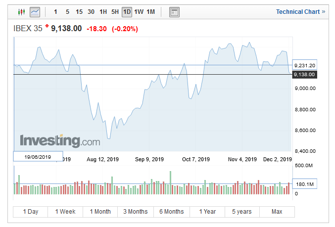
Task: Select the 1D daily interval
Action: coord(127,12)
